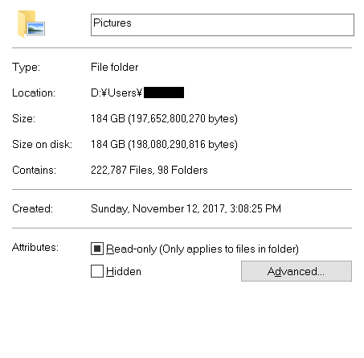
Task: Click the Pictures folder icon
Action: (31, 24)
